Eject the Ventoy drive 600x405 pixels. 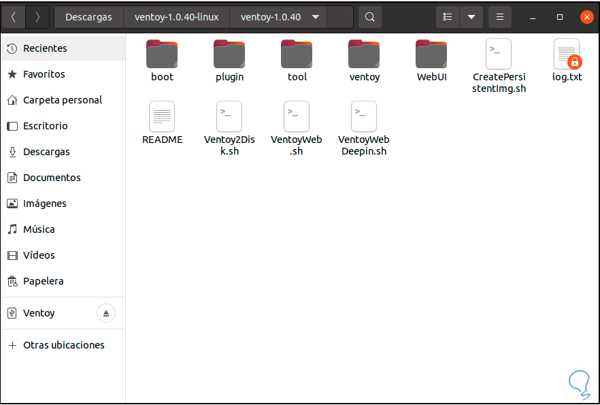point(106,314)
